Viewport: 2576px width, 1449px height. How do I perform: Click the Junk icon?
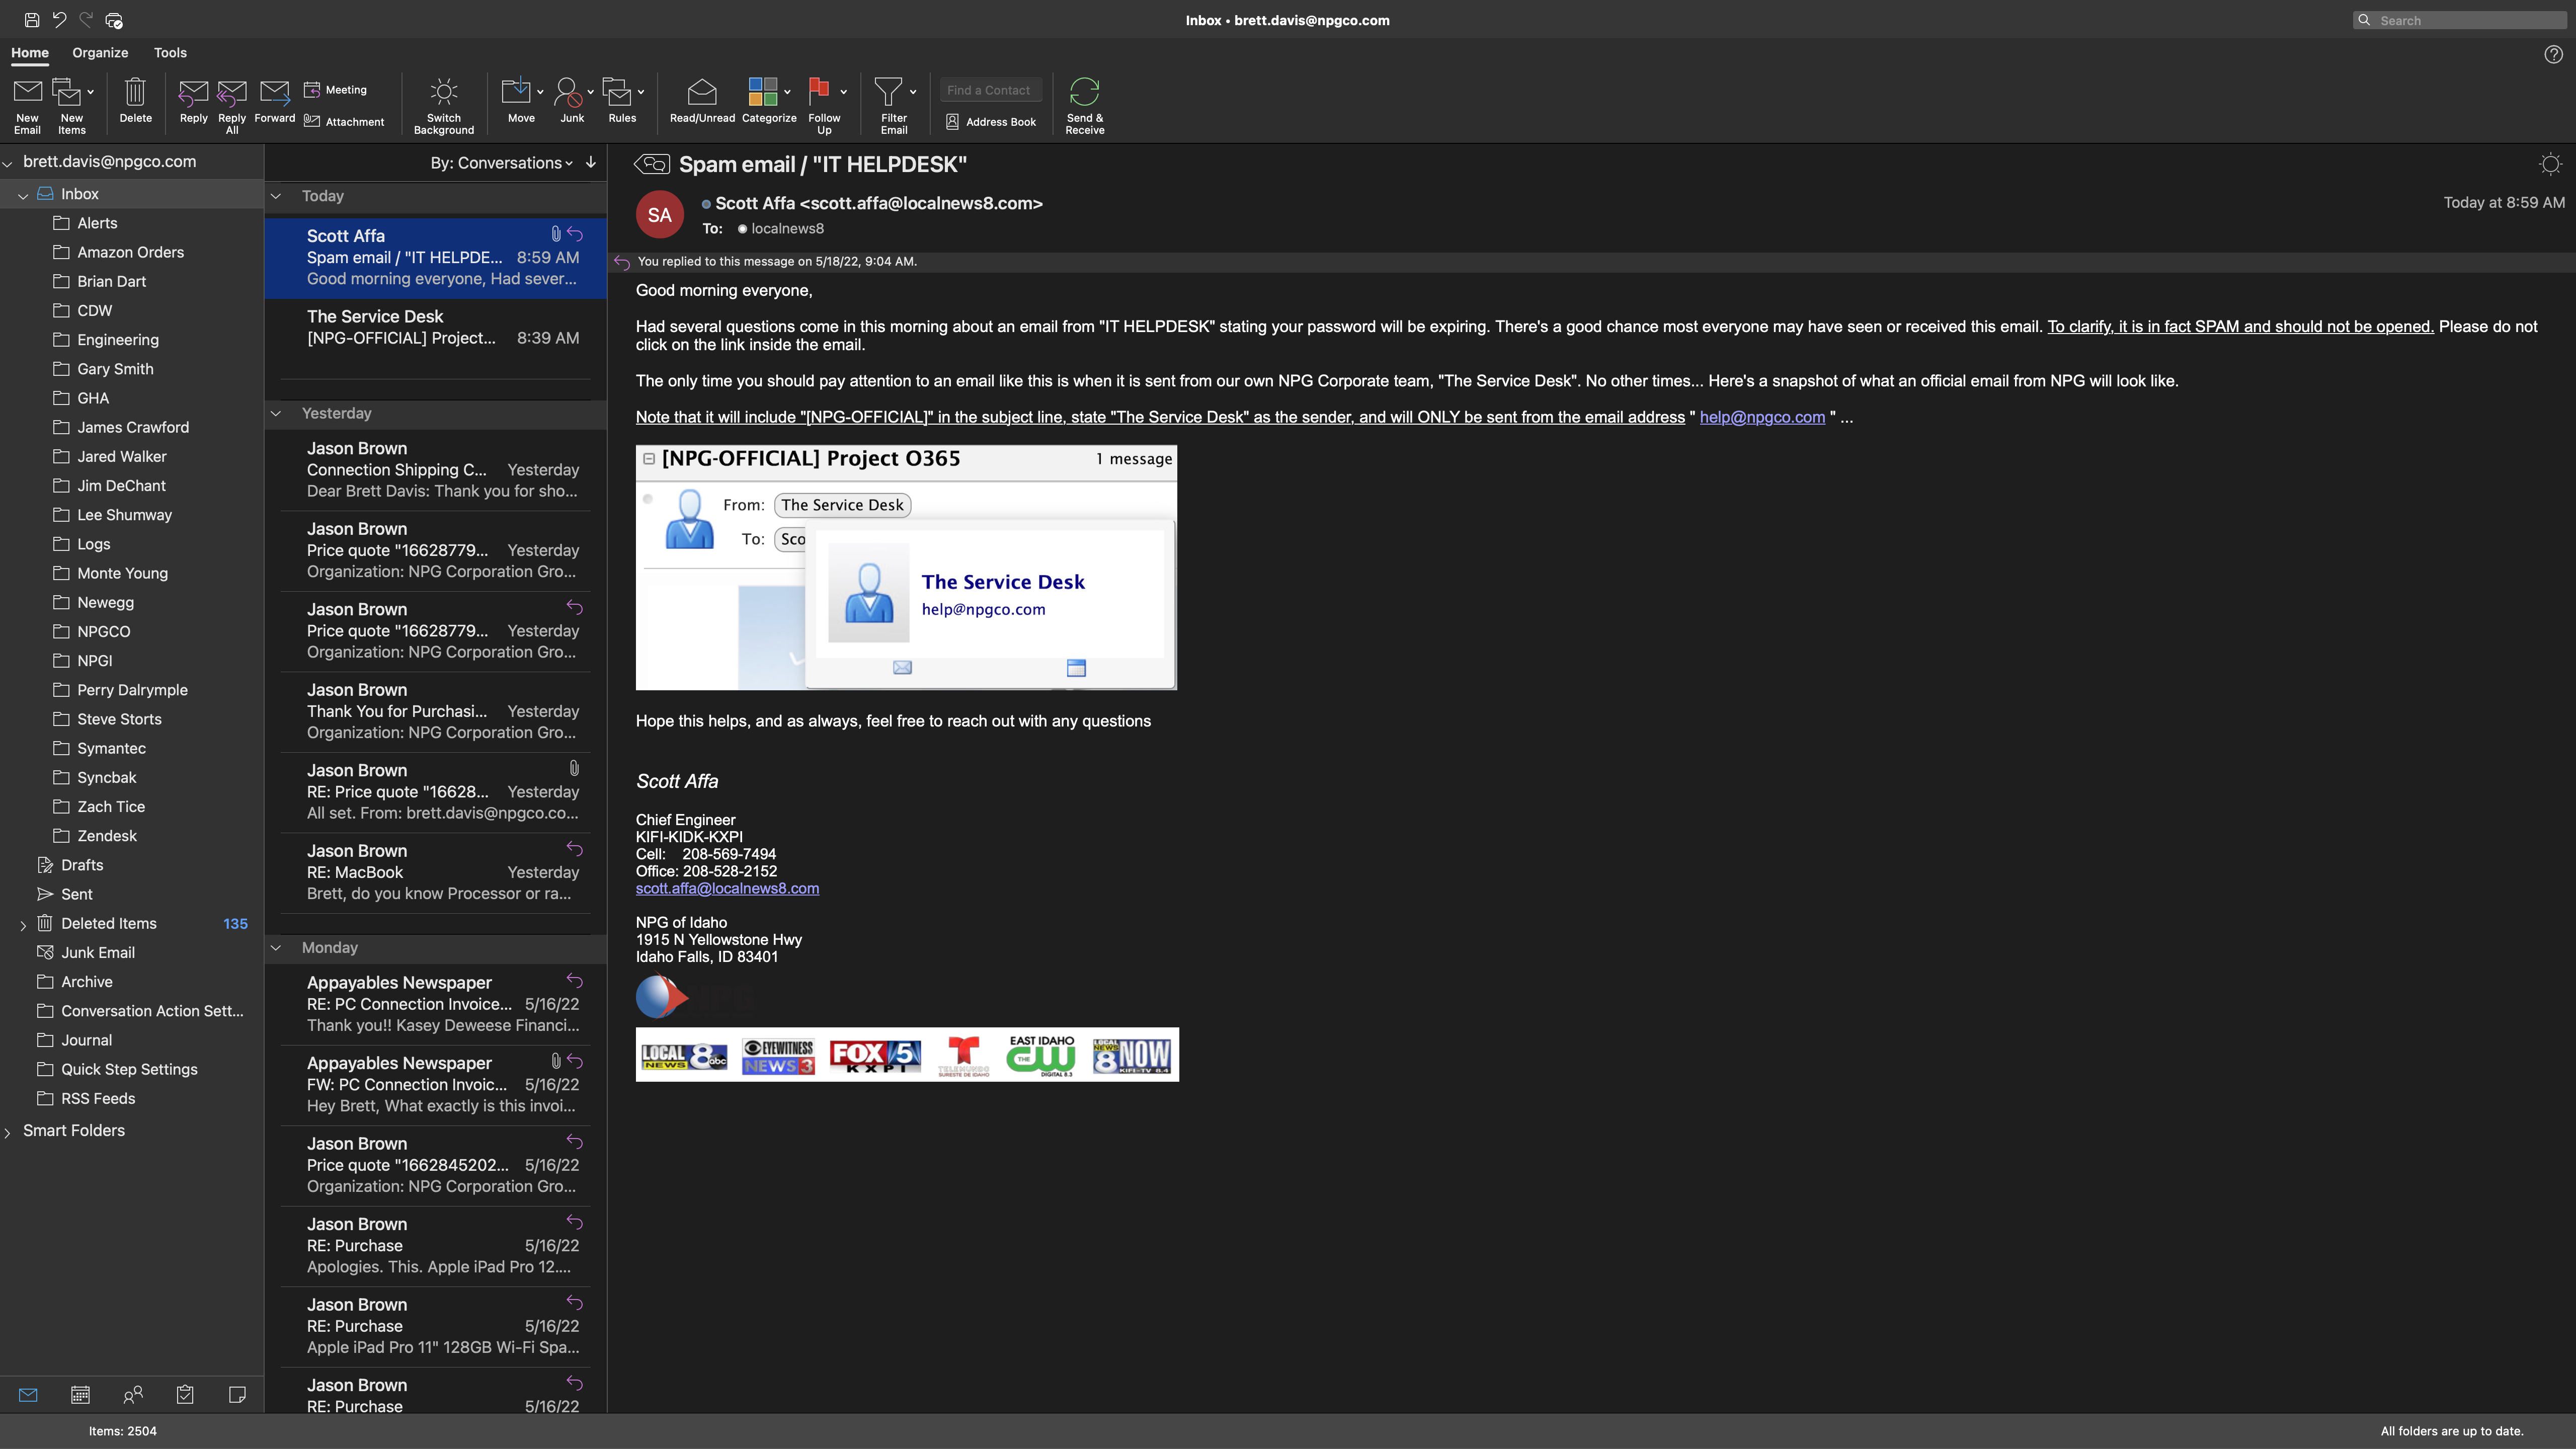pyautogui.click(x=567, y=92)
